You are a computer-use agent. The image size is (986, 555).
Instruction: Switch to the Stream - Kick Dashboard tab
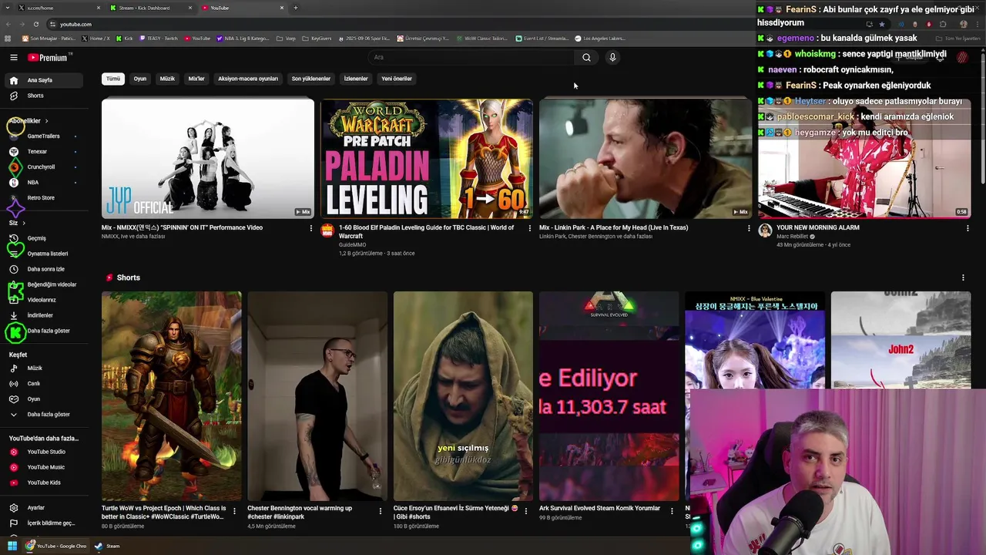[151, 8]
